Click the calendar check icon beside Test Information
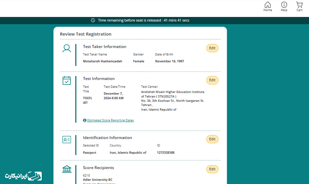The height and width of the screenshot is (184, 309). [x=66, y=81]
